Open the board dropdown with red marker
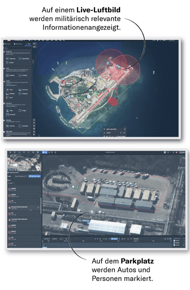The height and width of the screenshot is (290, 190). pos(11,183)
